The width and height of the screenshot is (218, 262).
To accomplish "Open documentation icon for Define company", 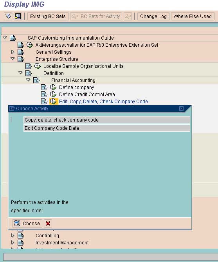I will click(44, 87).
